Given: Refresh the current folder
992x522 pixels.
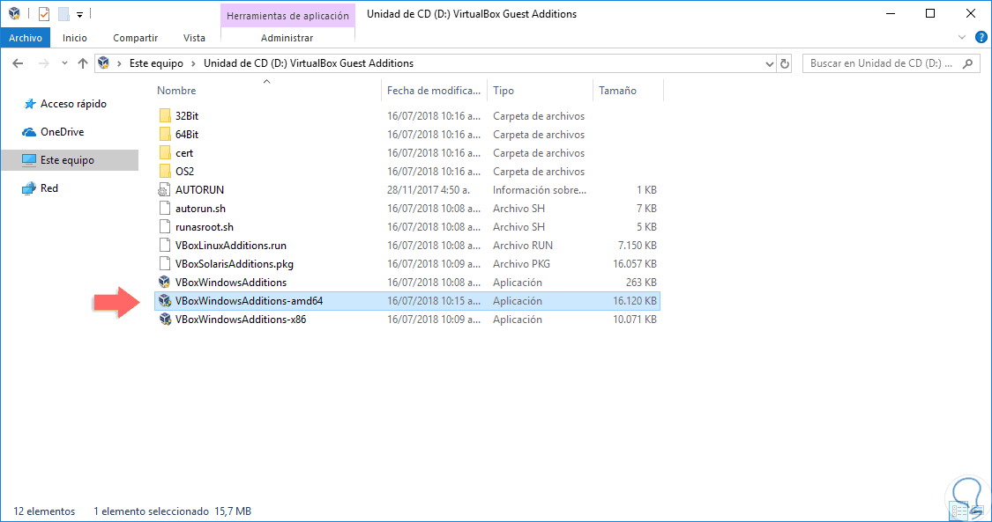Looking at the screenshot, I should coord(785,63).
